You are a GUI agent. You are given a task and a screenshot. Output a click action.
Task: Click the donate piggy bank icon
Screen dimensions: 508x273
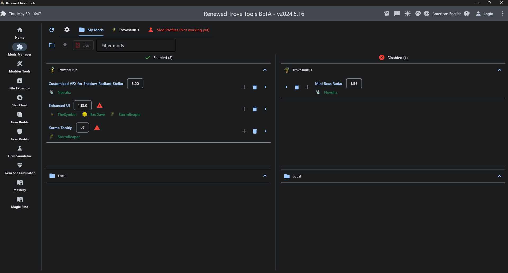pyautogui.click(x=467, y=13)
